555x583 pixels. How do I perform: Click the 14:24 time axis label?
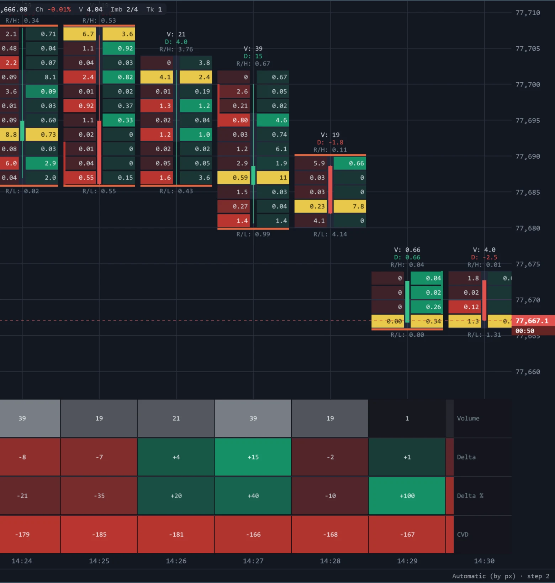(x=22, y=561)
